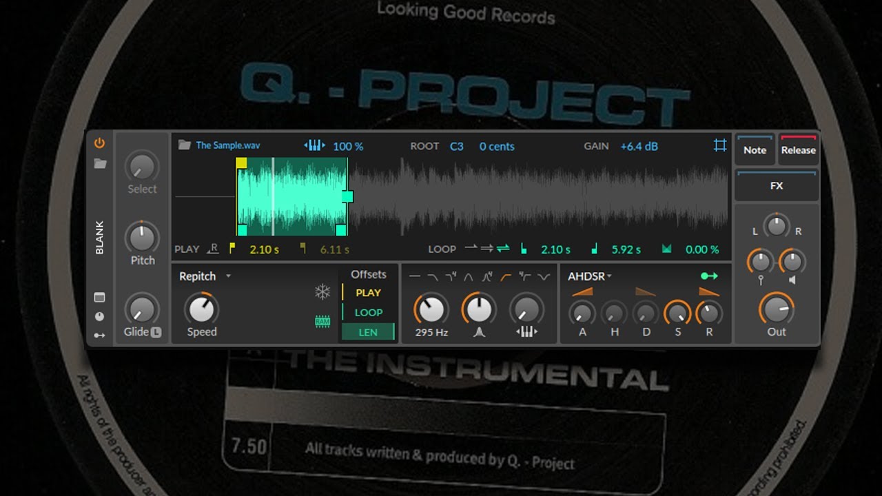This screenshot has width=882, height=496.
Task: Click the 0 cents fine tune value
Action: point(497,146)
